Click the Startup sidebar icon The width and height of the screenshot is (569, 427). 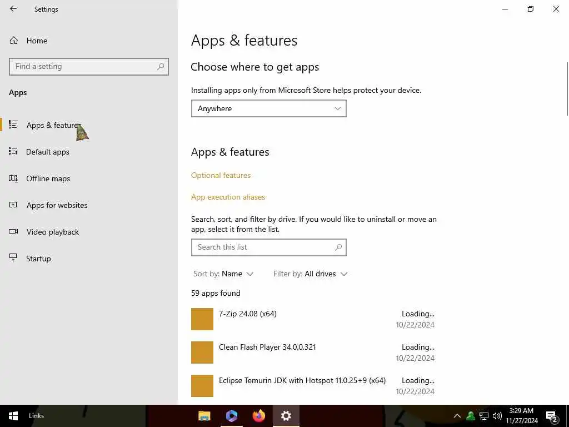(x=13, y=258)
